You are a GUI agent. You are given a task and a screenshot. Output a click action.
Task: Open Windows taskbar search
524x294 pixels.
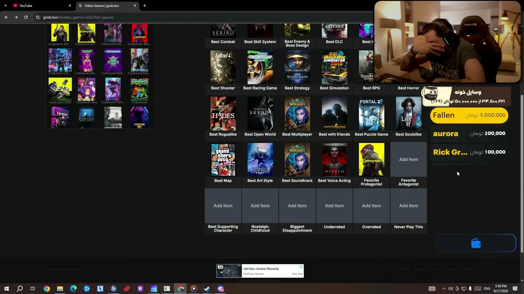[x=20, y=289]
